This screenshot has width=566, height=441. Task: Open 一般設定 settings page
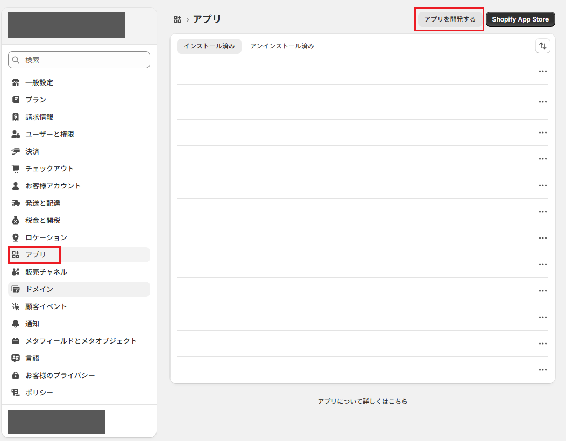(79, 82)
